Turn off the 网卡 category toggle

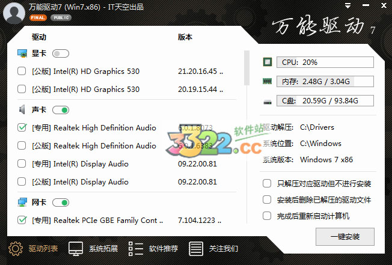click(x=61, y=203)
